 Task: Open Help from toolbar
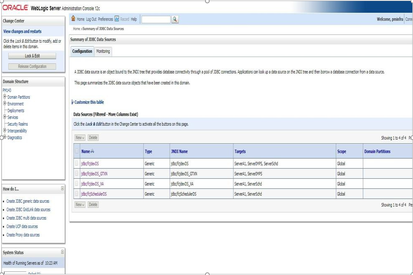(x=134, y=19)
